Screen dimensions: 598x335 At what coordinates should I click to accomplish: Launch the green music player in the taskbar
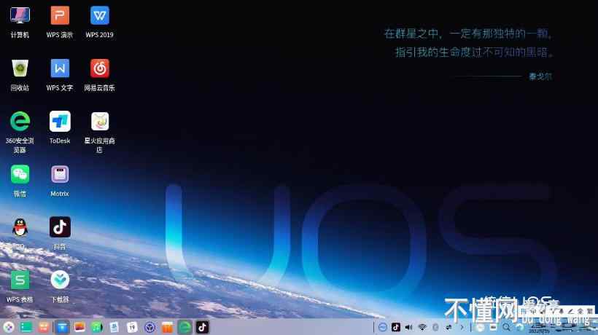point(97,327)
